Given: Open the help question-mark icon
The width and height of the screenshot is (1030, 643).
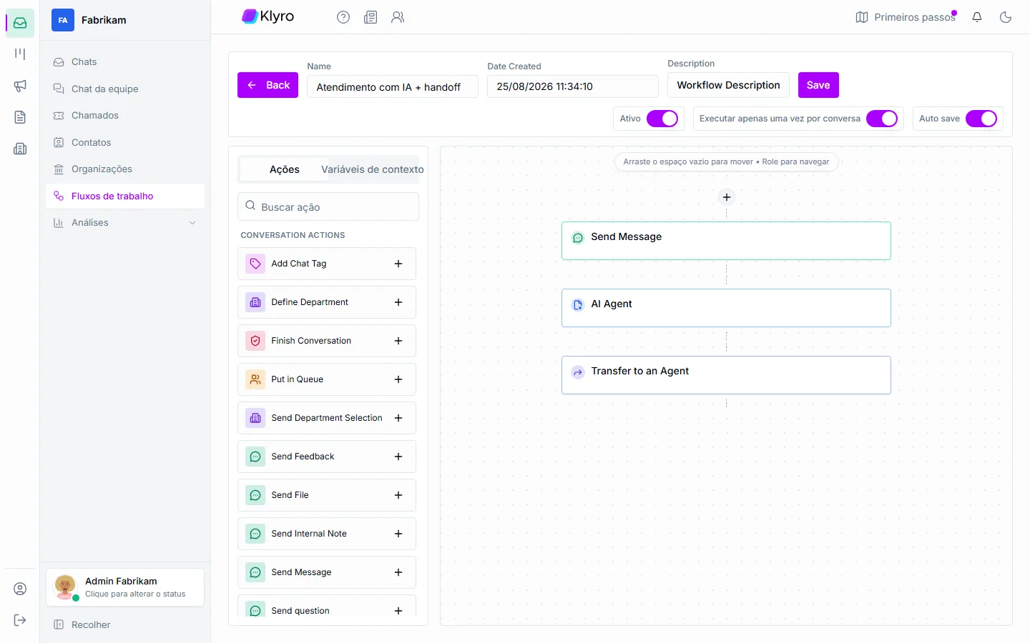Looking at the screenshot, I should (343, 17).
